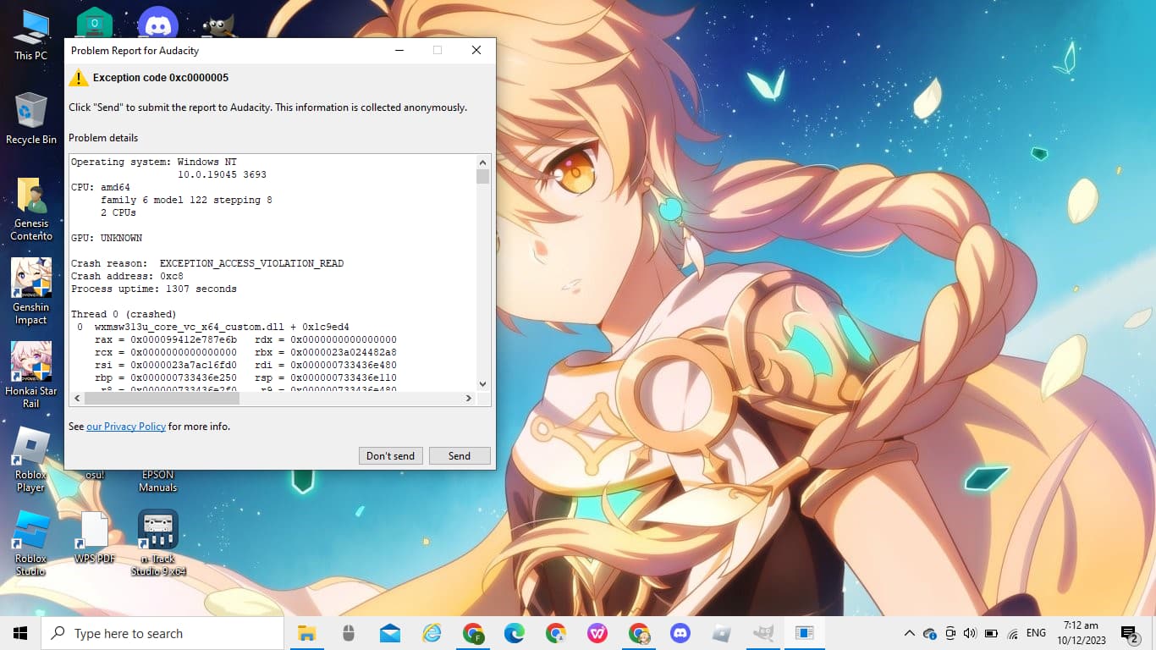
Task: Open GIMP from the taskbar
Action: [x=763, y=633]
